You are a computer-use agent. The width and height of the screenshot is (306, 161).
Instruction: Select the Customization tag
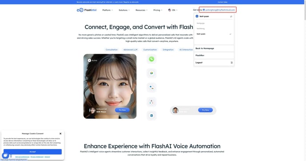(150, 50)
